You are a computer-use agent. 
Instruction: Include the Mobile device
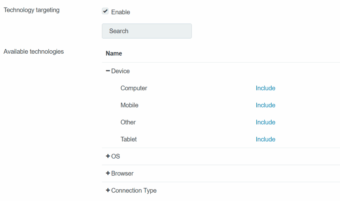click(265, 105)
